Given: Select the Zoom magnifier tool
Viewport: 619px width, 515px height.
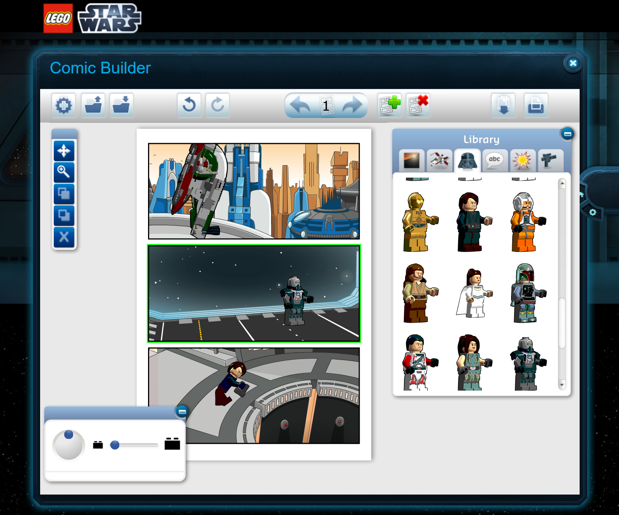Looking at the screenshot, I should [x=64, y=172].
